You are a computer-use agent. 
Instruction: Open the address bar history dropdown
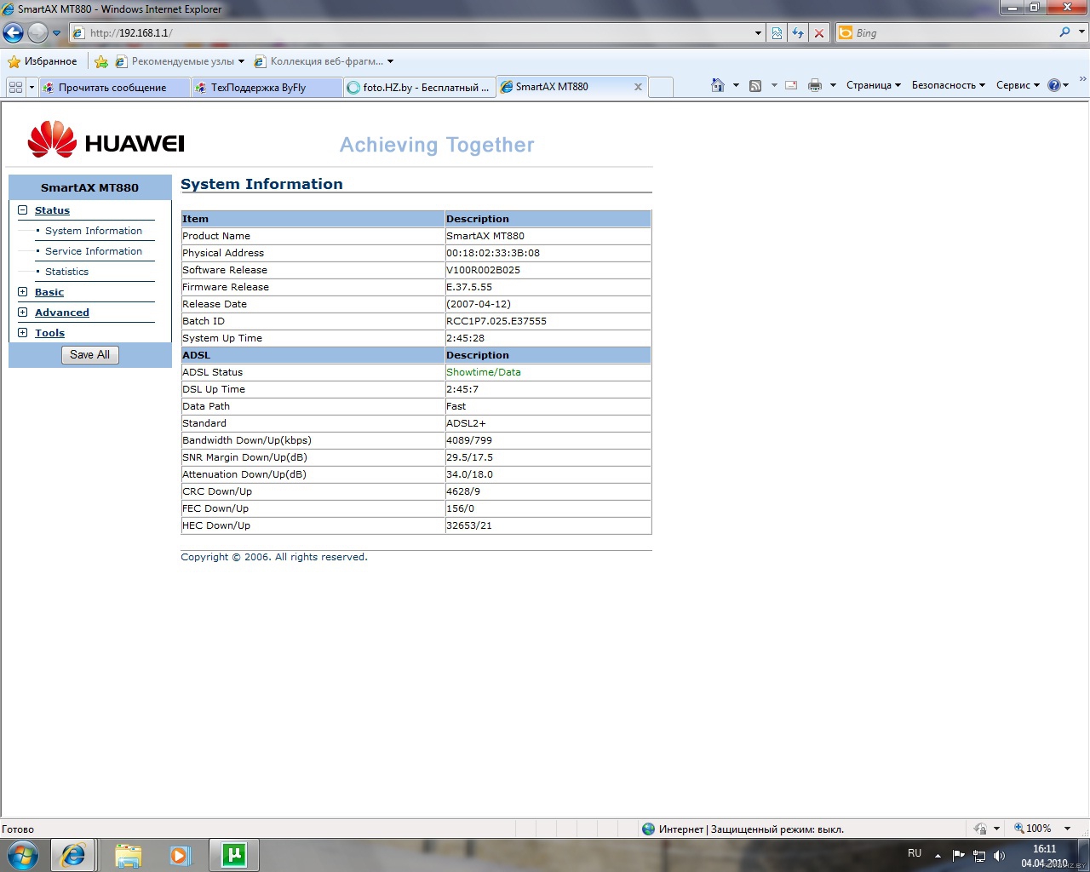click(758, 33)
